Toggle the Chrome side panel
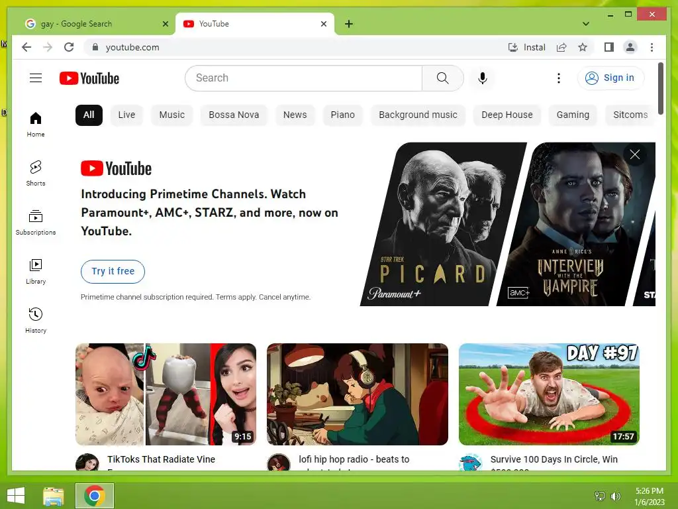 click(x=609, y=47)
